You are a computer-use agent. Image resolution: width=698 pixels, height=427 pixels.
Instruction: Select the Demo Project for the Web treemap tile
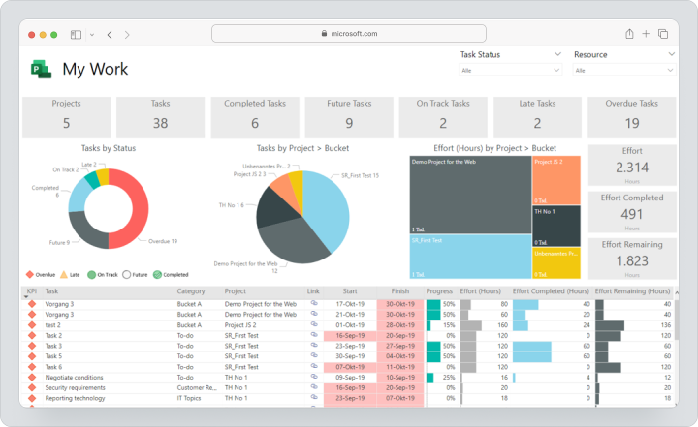click(470, 195)
